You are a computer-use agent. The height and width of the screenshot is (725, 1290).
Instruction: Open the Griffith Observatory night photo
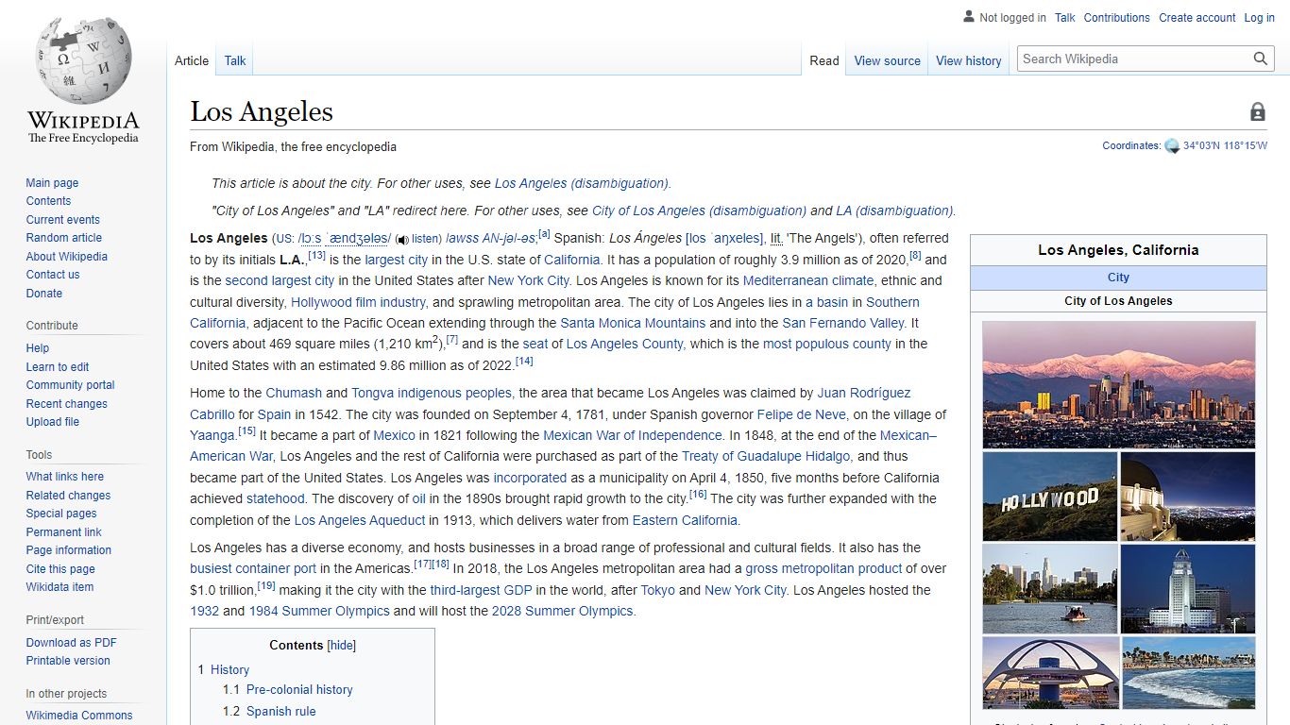[1188, 497]
